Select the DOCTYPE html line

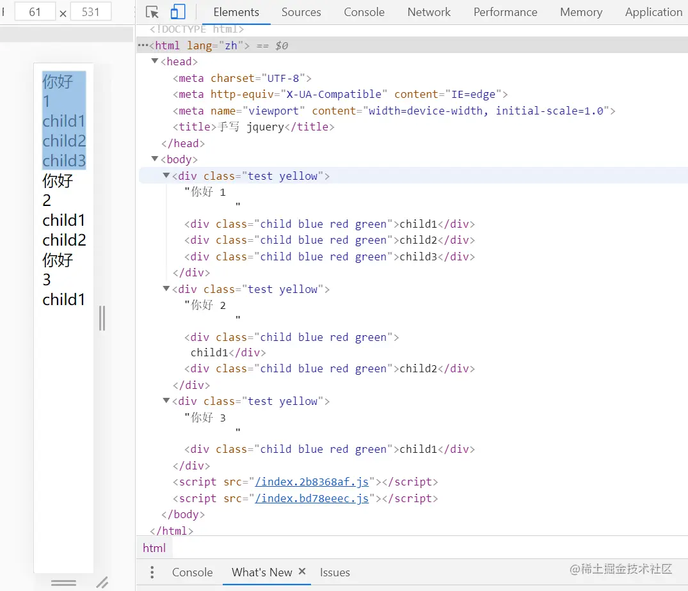pos(196,29)
